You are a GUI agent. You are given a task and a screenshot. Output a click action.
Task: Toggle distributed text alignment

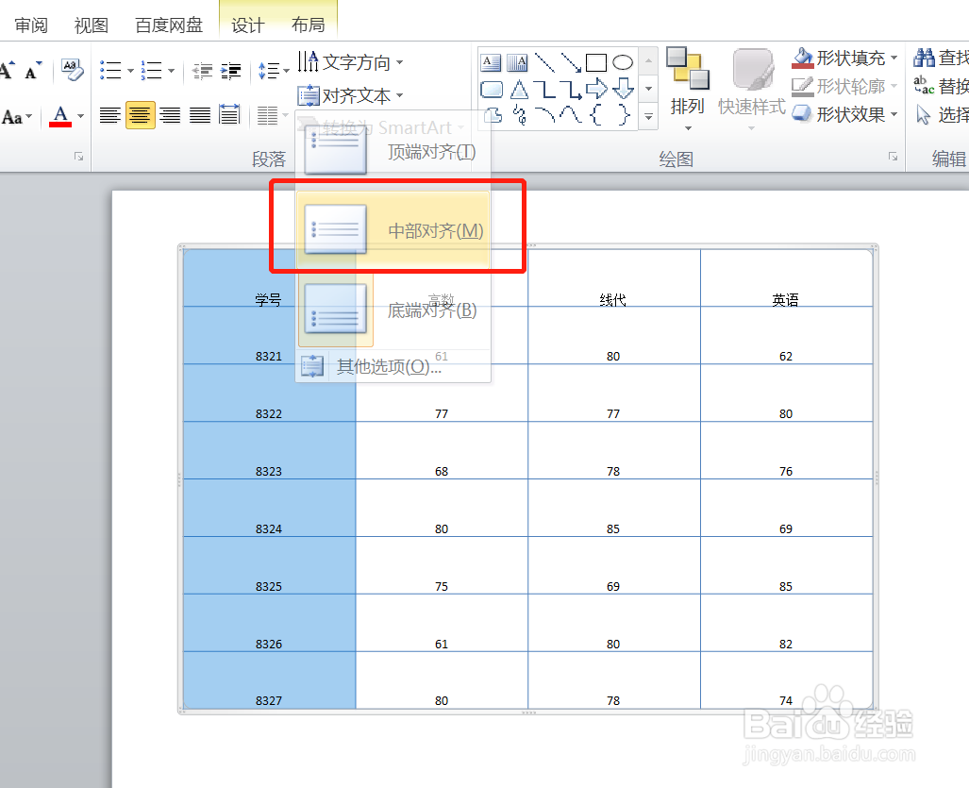click(x=229, y=115)
